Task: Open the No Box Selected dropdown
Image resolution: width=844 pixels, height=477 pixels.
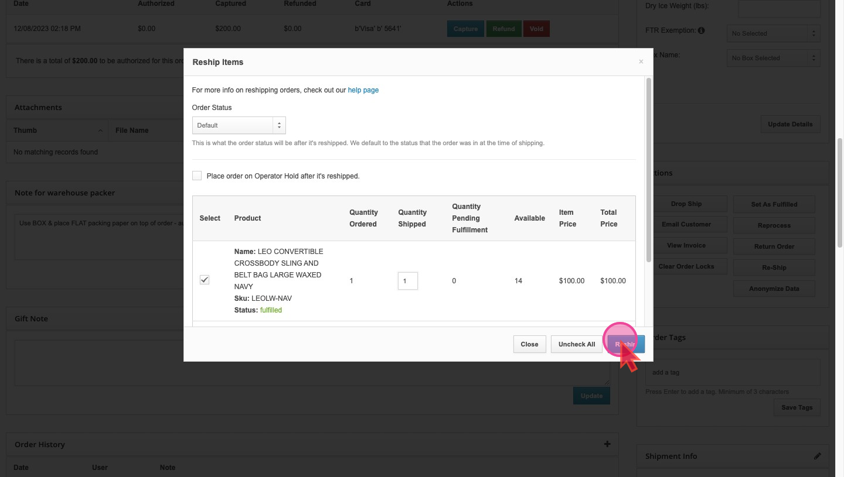Action: [x=773, y=58]
